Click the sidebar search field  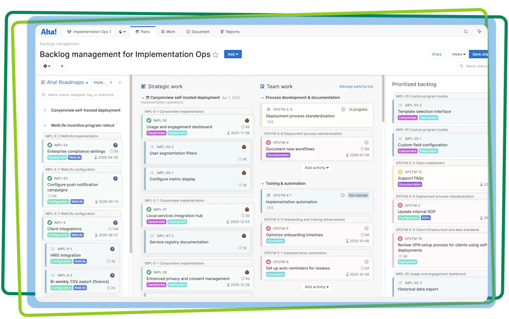[x=82, y=95]
